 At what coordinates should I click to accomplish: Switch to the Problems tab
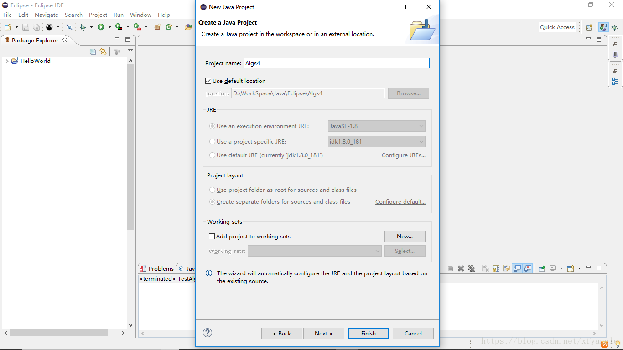tap(157, 268)
